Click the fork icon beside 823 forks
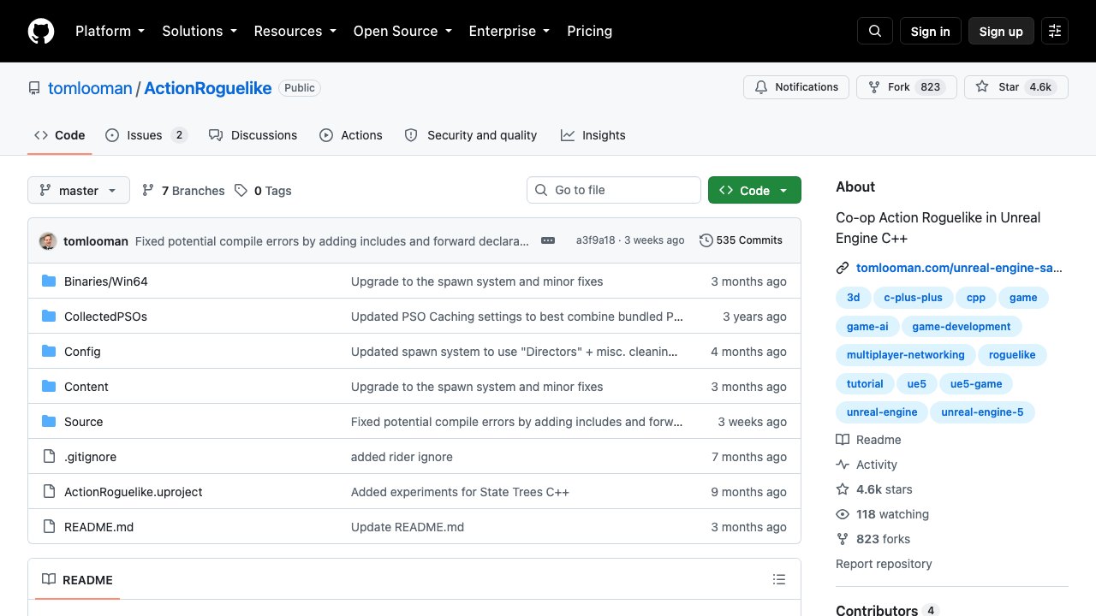This screenshot has height=616, width=1096. pos(843,539)
